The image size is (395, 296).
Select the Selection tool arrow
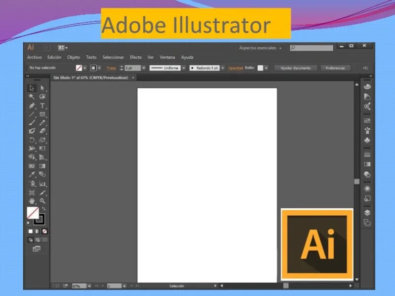(32, 88)
